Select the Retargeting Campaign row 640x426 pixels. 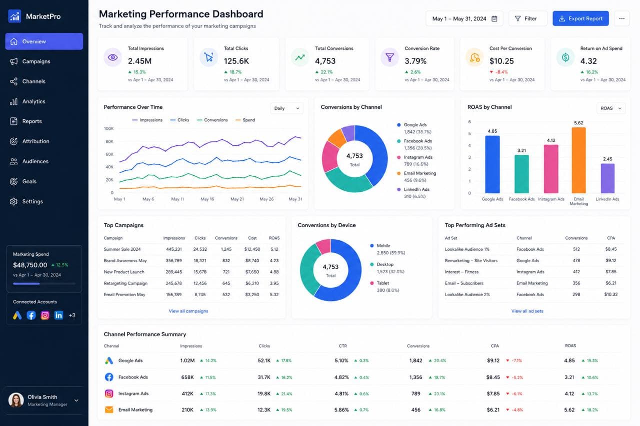[191, 283]
